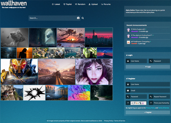Open the Toplist menu item

tap(67, 4)
